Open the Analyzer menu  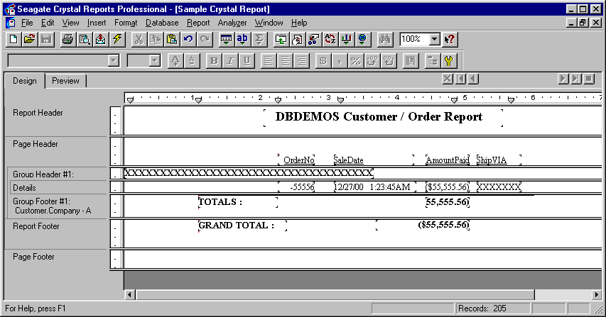[232, 23]
